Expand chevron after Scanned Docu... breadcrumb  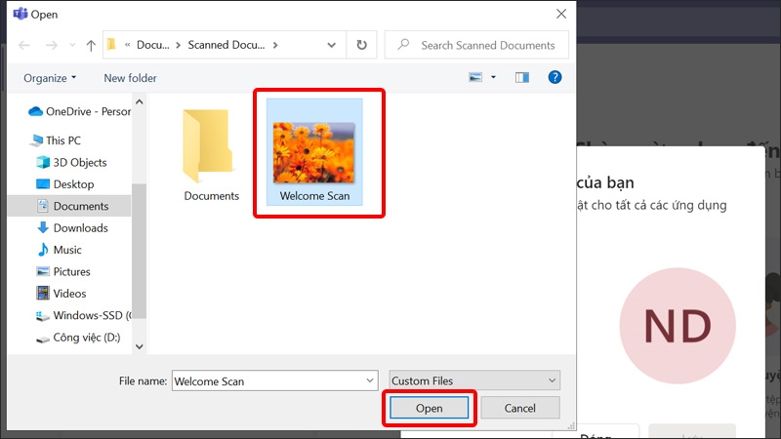coord(275,45)
